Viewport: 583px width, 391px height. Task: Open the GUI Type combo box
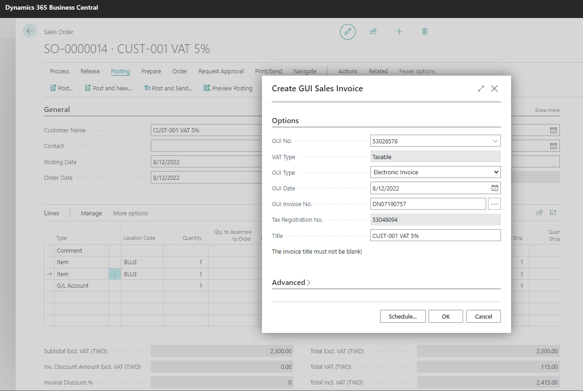(435, 172)
